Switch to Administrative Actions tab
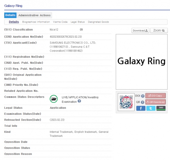170x160 pixels. (35, 15)
